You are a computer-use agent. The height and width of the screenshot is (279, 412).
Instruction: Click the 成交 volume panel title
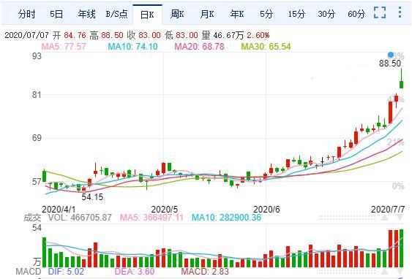coord(32,218)
